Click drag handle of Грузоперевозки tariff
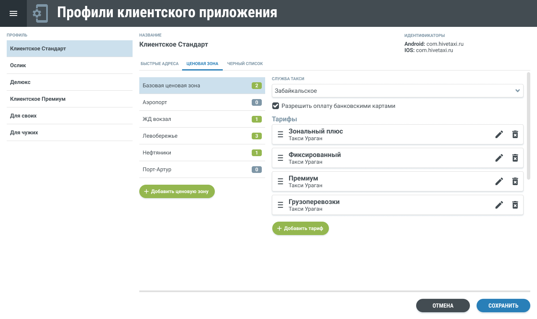This screenshot has width=537, height=319. 281,205
